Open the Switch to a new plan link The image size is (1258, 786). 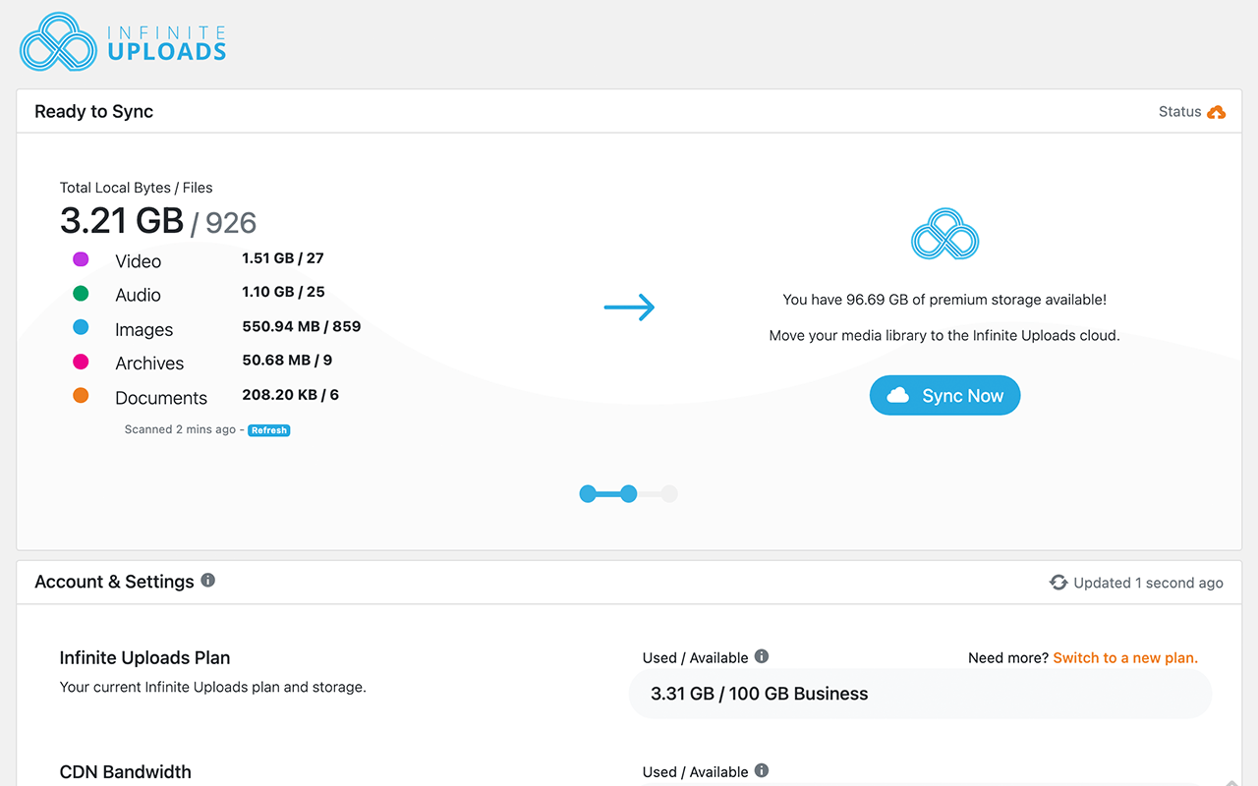click(1125, 657)
